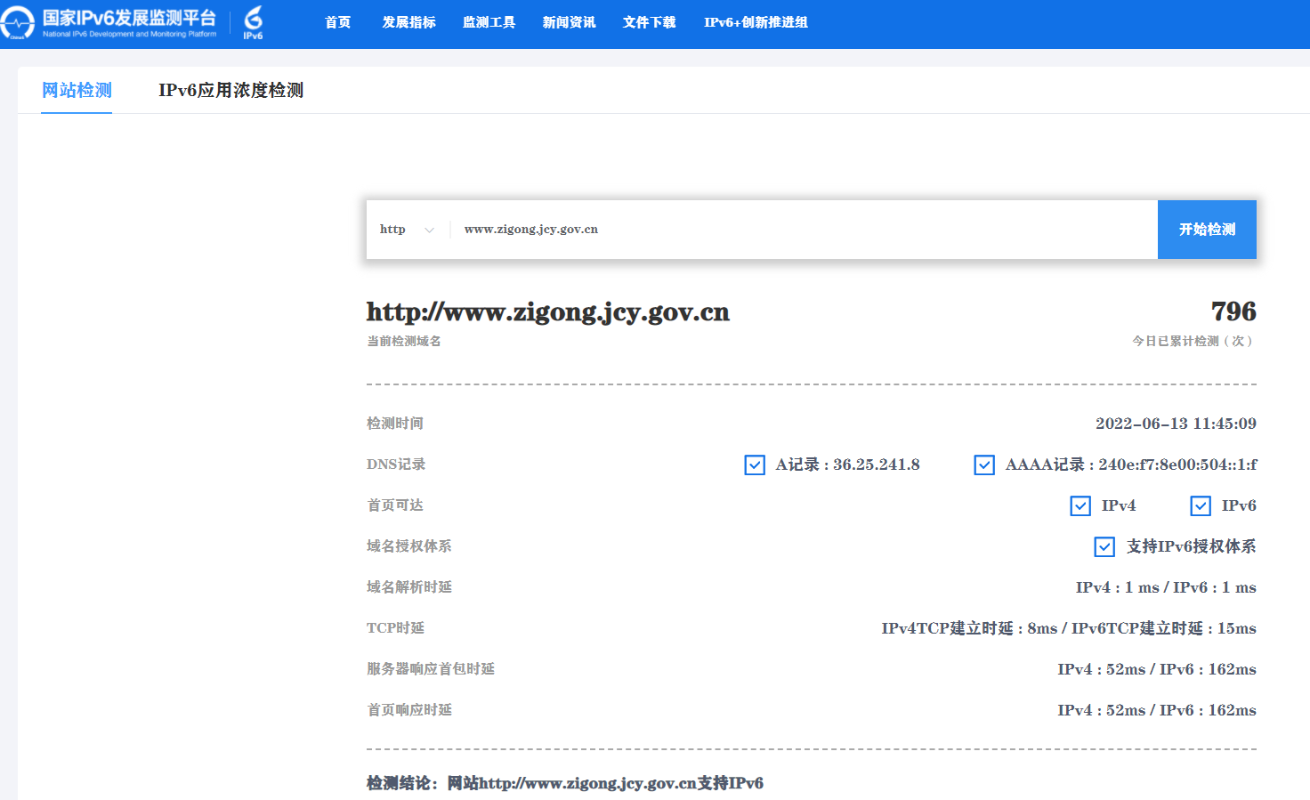1310x800 pixels.
Task: Click the national IPv6 platform logo icon
Action: [18, 23]
